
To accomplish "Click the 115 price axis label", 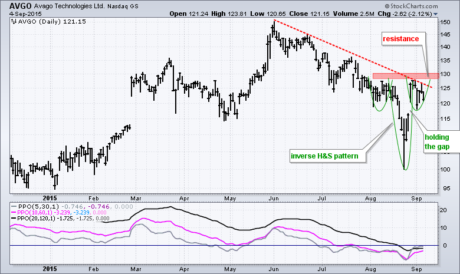I will (x=445, y=119).
